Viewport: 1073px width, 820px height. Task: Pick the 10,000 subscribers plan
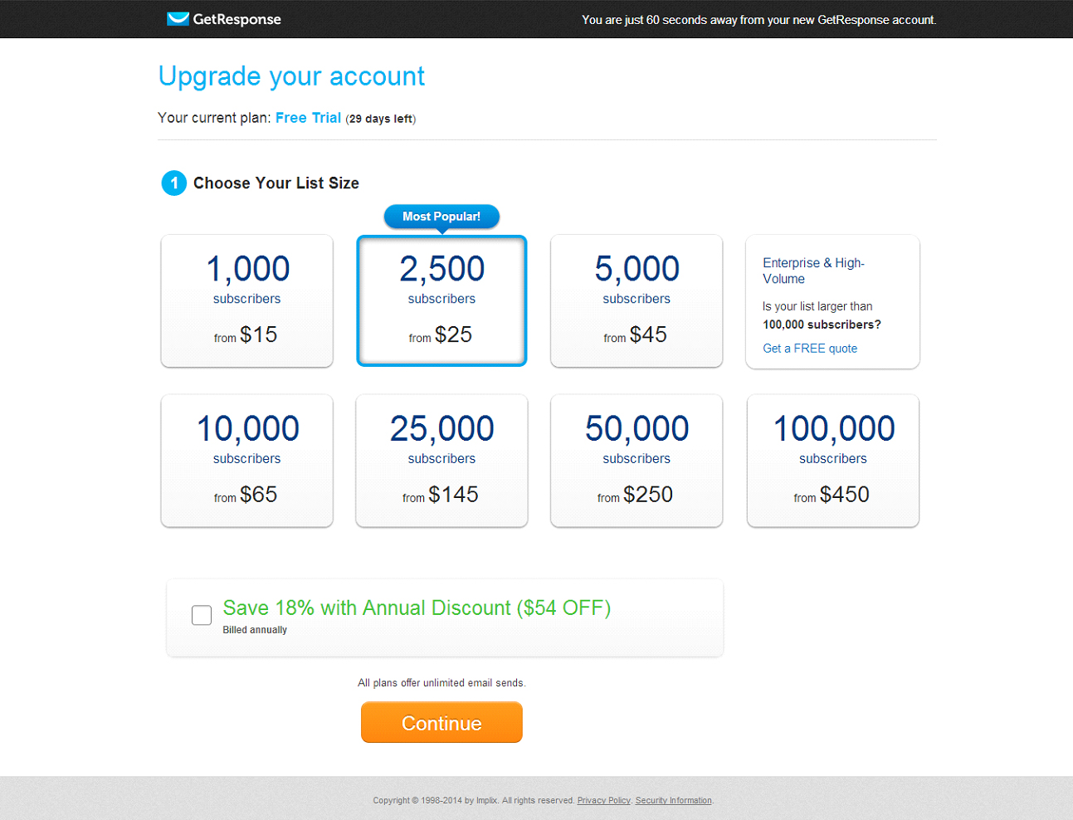247,461
